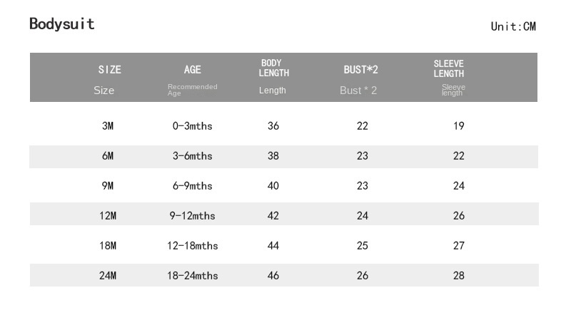Select the 9M size cell
The width and height of the screenshot is (571, 335).
108,186
